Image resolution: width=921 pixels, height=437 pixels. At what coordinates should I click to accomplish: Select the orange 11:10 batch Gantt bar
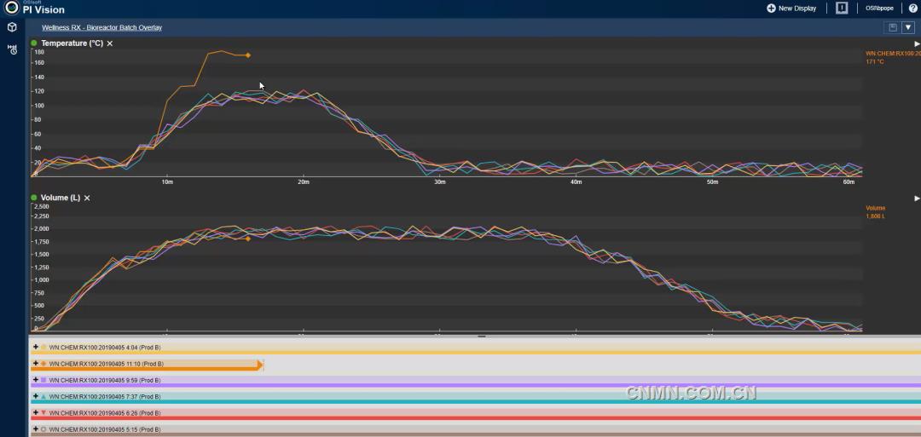tap(145, 369)
